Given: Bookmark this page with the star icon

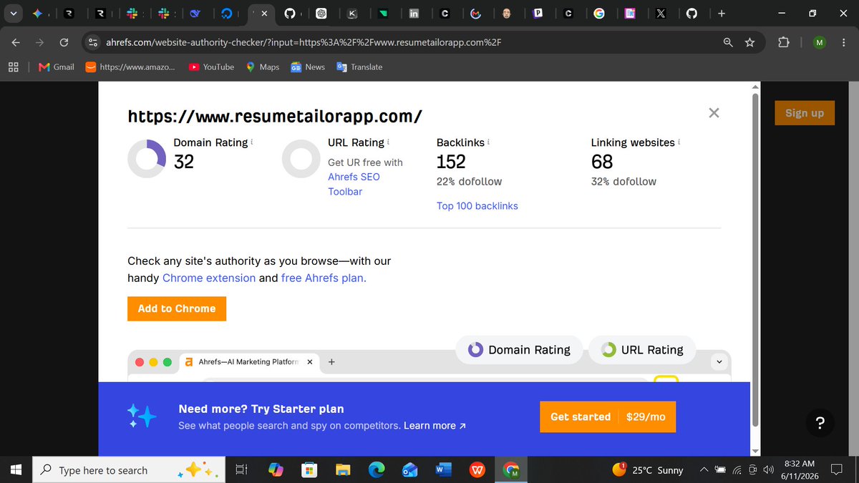Looking at the screenshot, I should click(x=749, y=43).
